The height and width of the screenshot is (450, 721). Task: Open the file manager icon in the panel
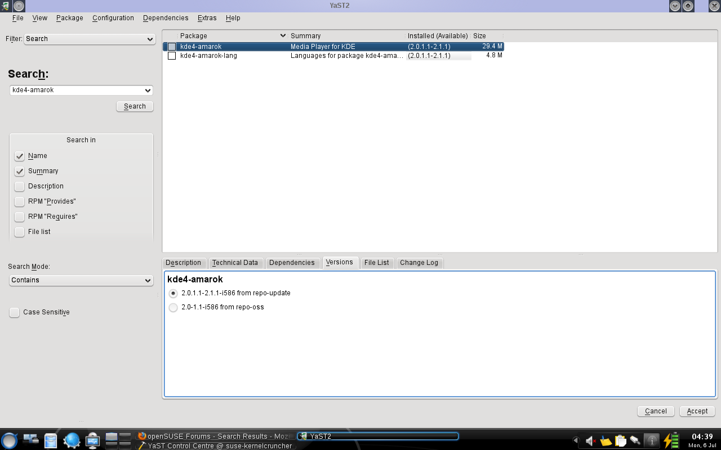(51, 441)
